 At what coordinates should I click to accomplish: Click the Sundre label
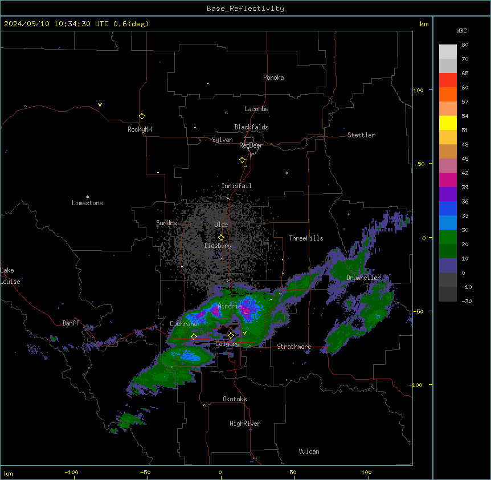[x=166, y=223]
